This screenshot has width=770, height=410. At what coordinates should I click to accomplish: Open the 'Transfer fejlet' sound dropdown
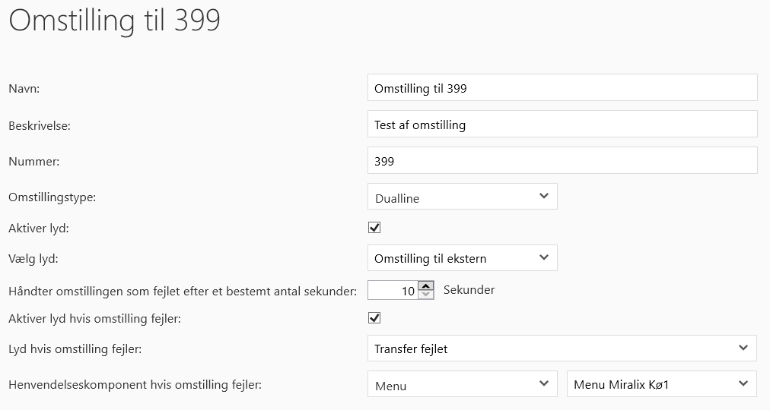coord(562,348)
